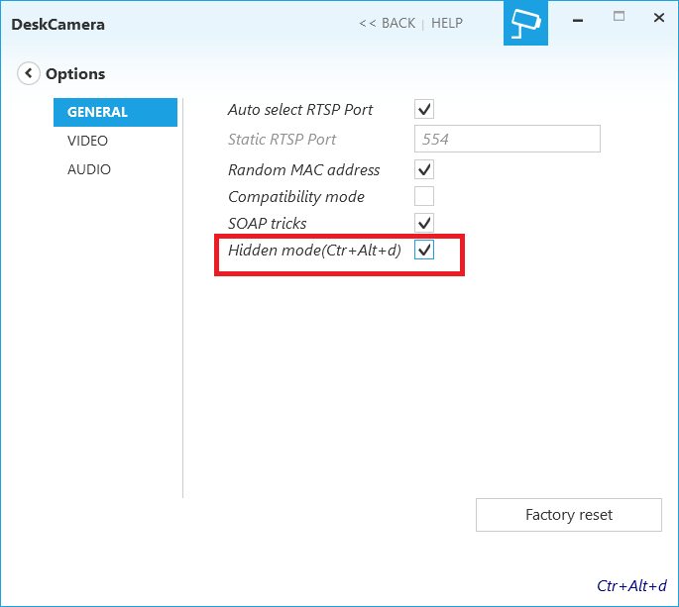Open the HELP link
The image size is (679, 607).
(447, 23)
